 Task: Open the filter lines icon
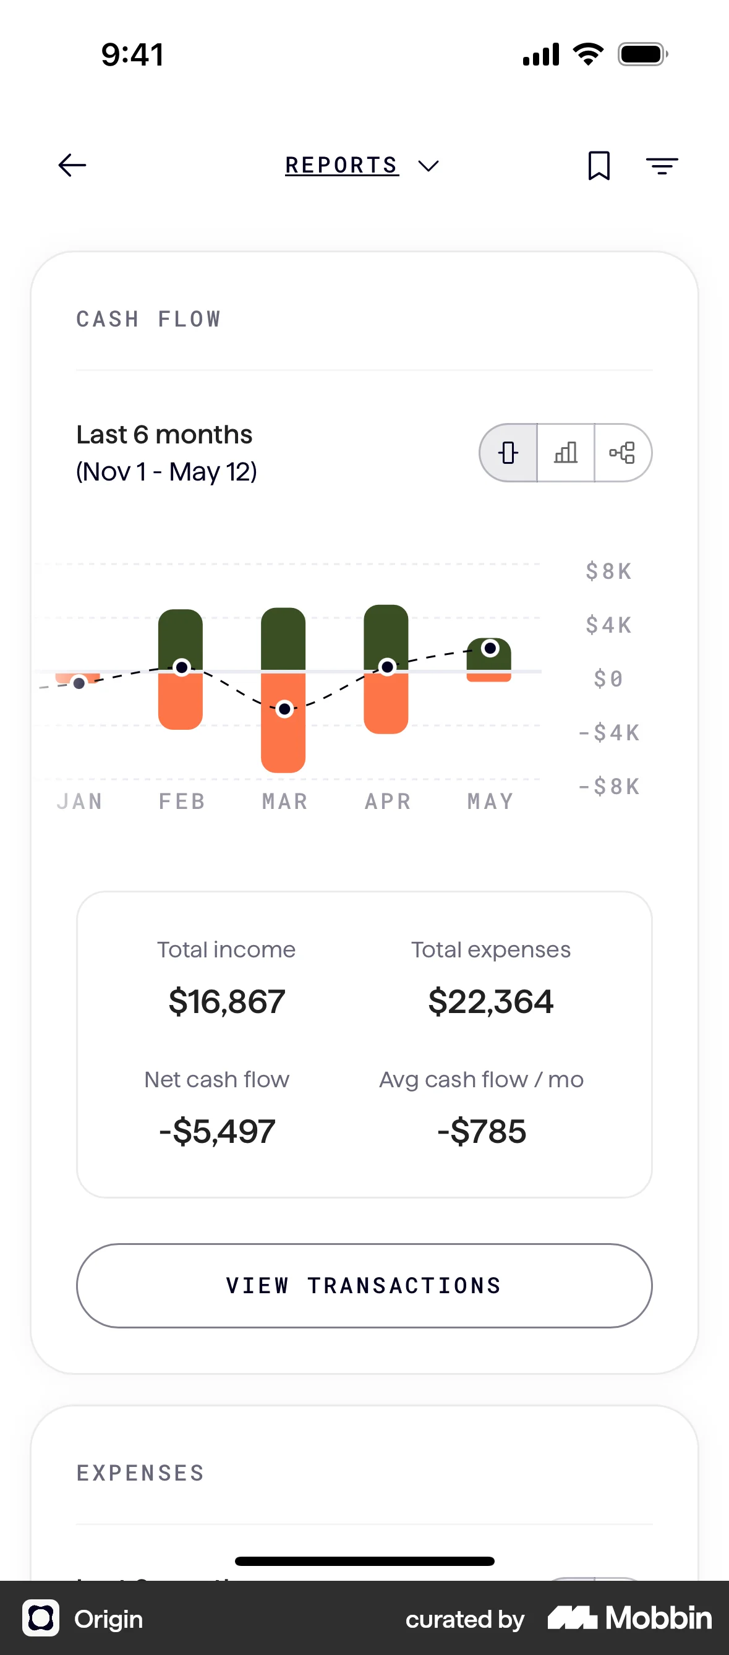[662, 166]
